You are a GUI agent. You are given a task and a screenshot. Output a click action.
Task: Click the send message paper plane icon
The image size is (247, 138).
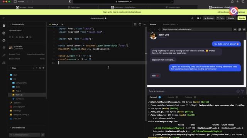tap(242, 91)
